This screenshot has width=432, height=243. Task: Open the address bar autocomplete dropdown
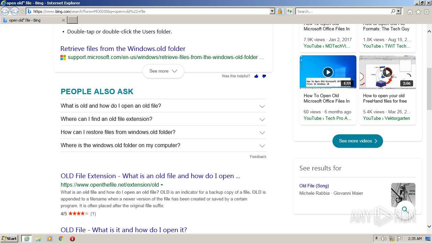272,11
